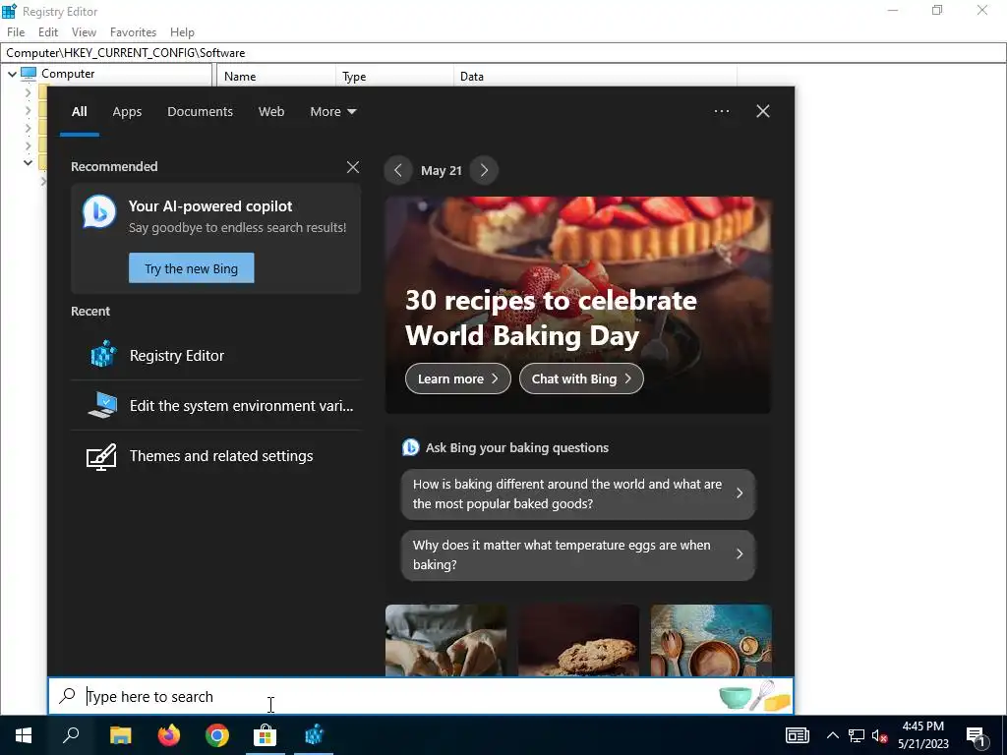Open the dough kneading thumbnail
Image resolution: width=1007 pixels, height=755 pixels.
point(445,640)
